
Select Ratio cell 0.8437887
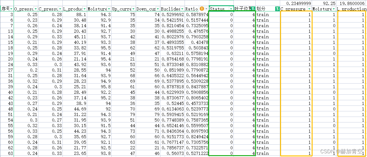(197, 87)
